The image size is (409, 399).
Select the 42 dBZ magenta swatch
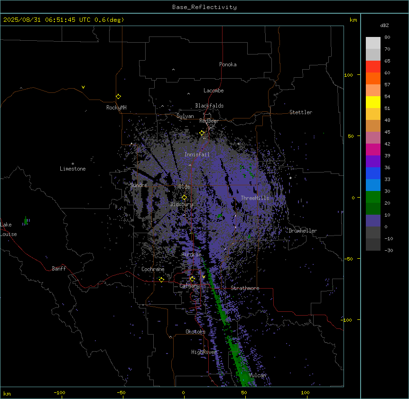[x=373, y=149]
